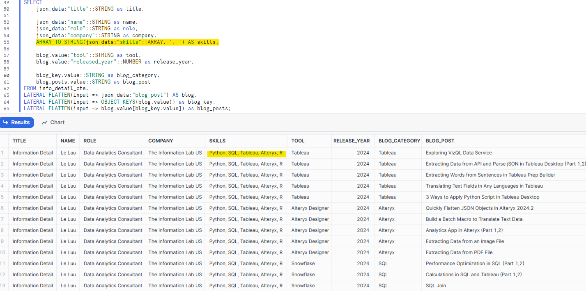Viewport: 586px width, 291px height.
Task: Switch to the Chart tab
Action: click(53, 123)
